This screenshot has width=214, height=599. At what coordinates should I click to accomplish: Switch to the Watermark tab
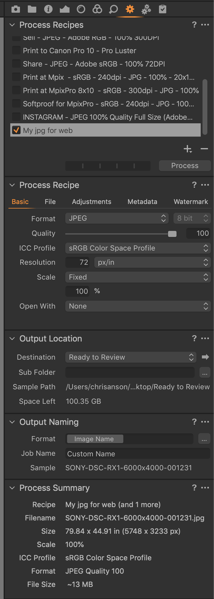(x=191, y=202)
